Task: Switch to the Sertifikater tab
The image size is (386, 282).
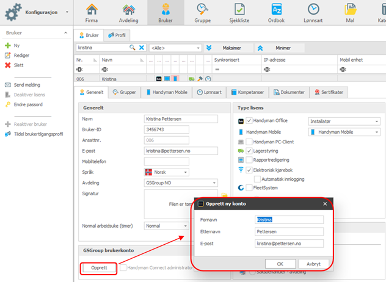Action: (x=329, y=92)
